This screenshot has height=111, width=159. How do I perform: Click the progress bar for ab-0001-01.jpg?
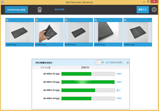point(88,74)
